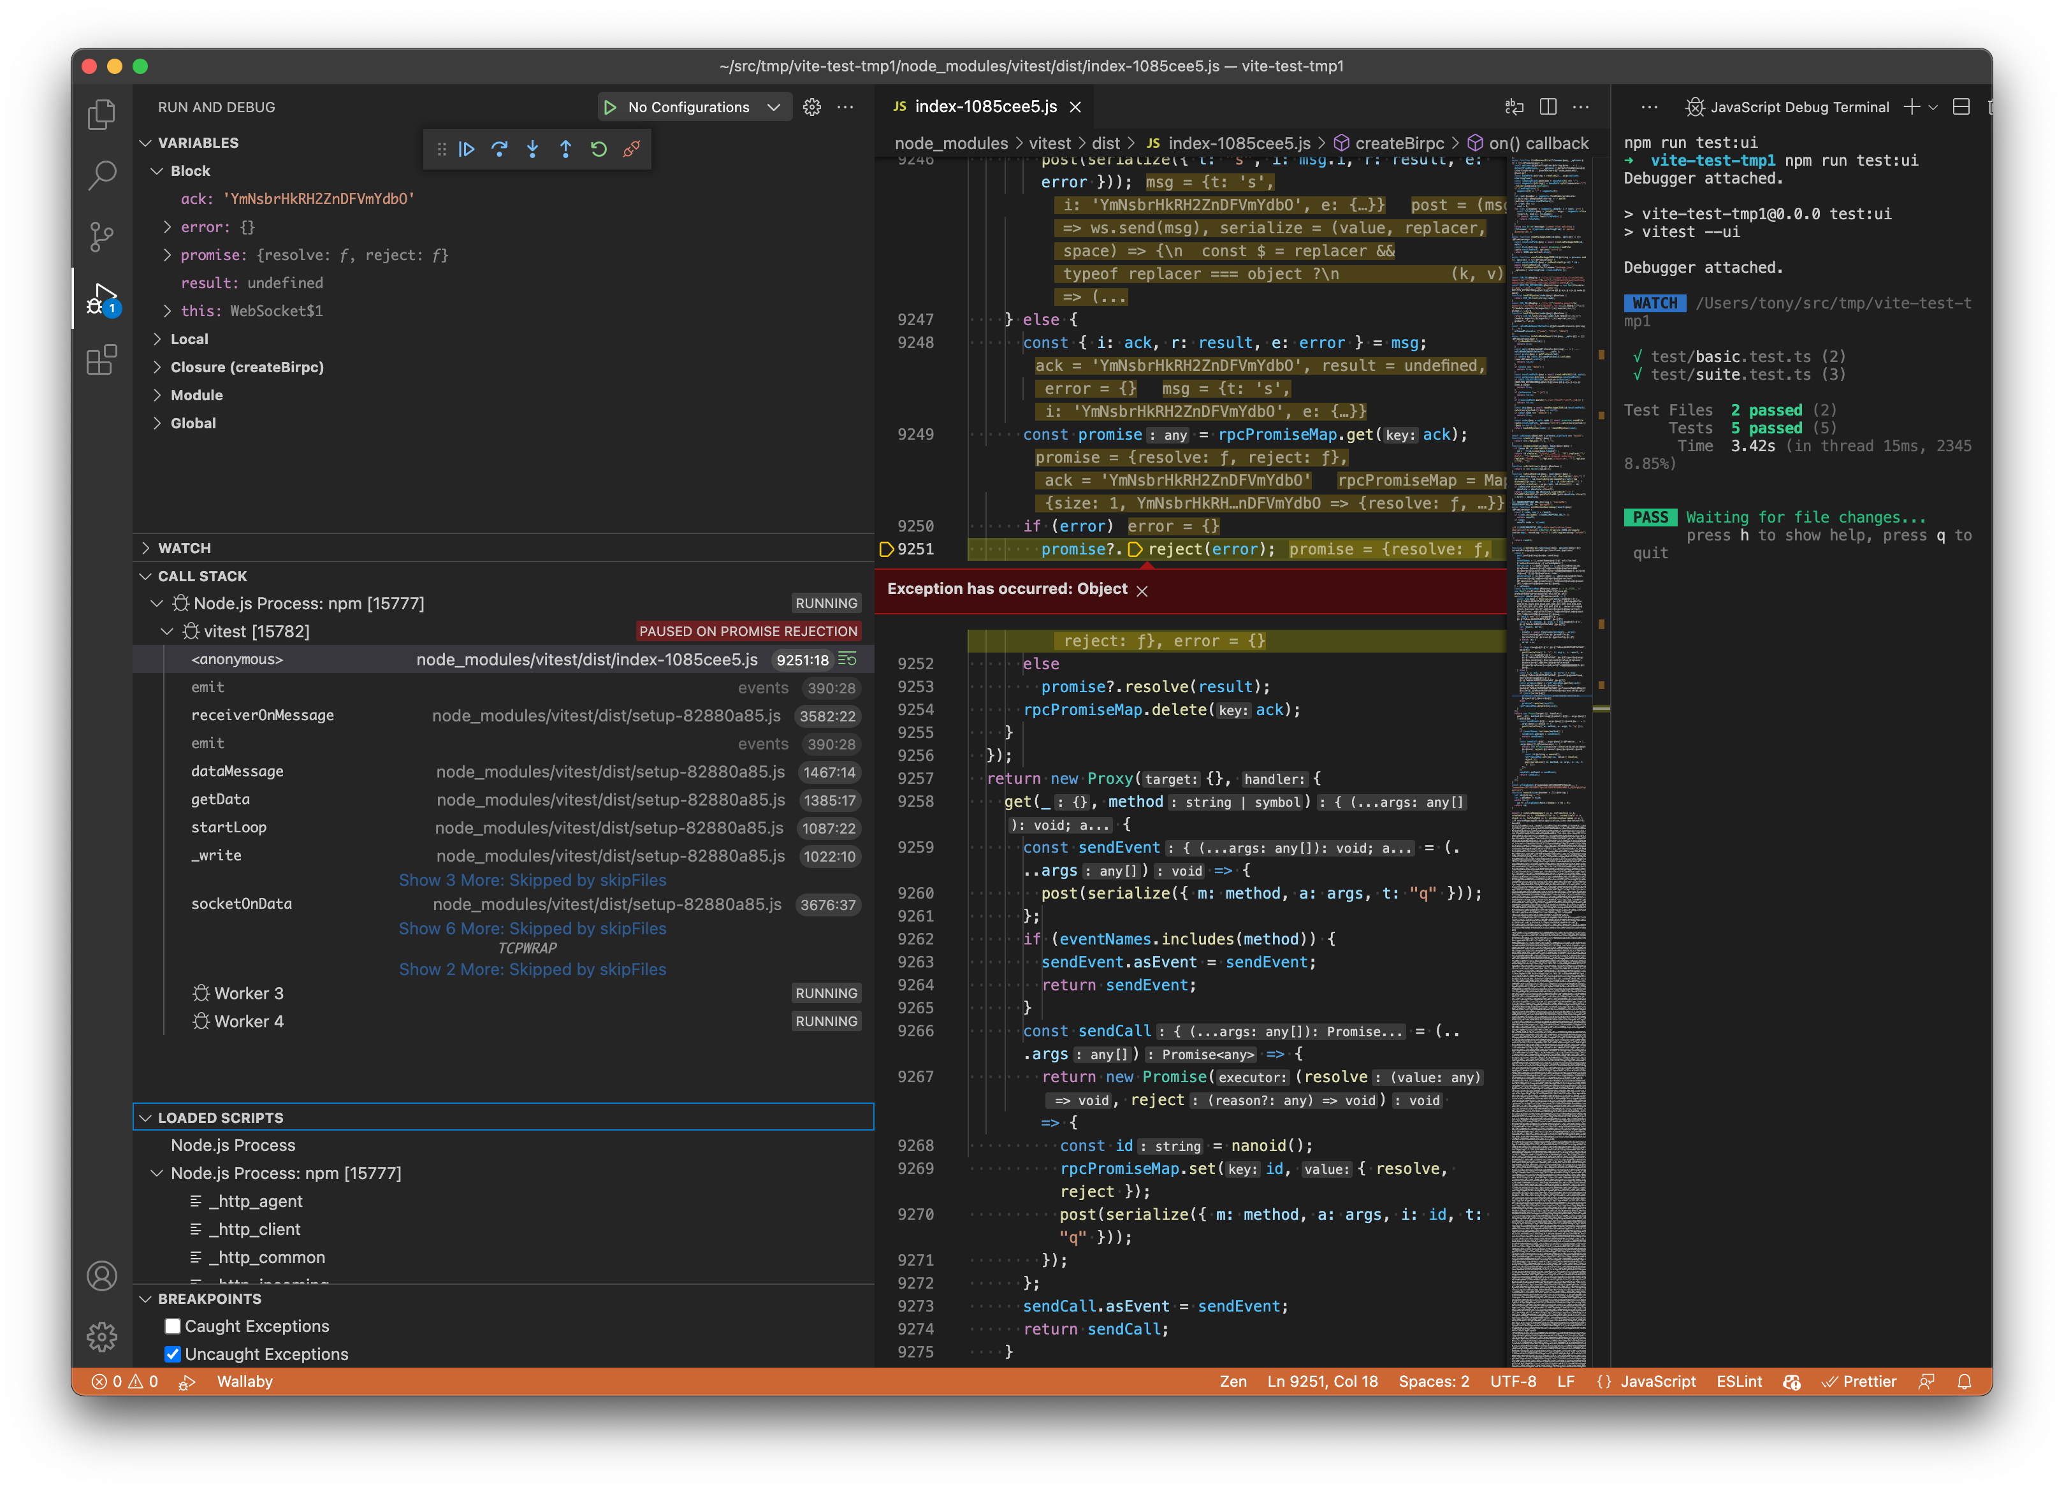The image size is (2064, 1490).
Task: Disable the Uncaught Exceptions checkbox
Action: point(172,1354)
